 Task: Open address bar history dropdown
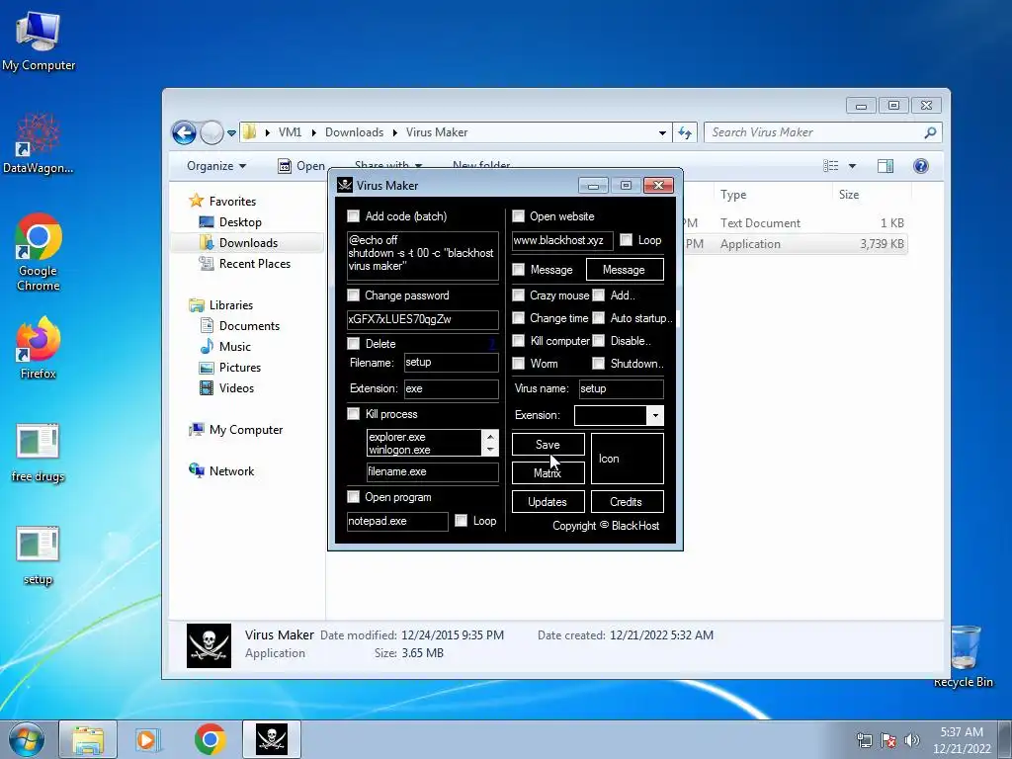[x=662, y=133]
